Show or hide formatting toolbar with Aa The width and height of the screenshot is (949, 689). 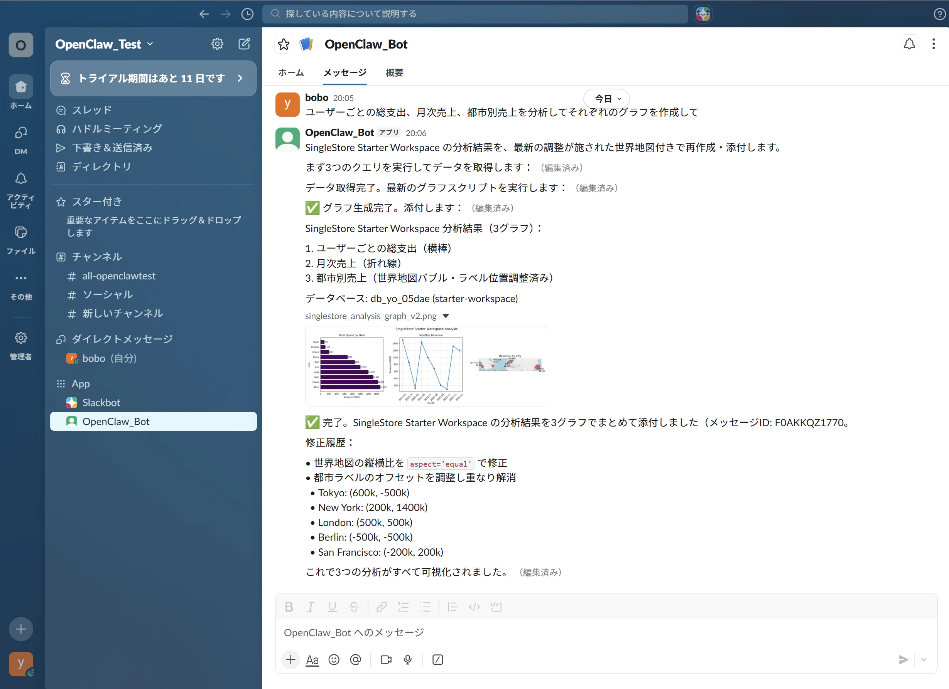click(312, 660)
